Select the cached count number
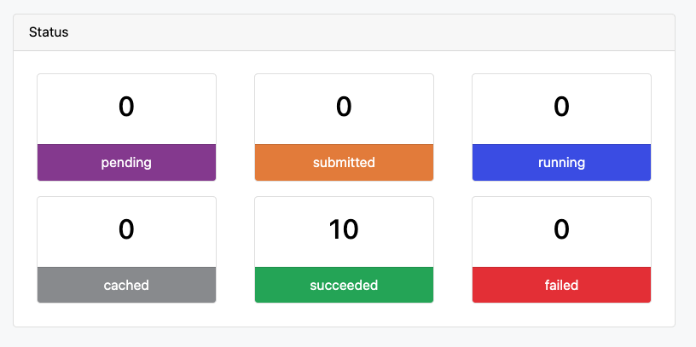This screenshot has width=696, height=347. (x=126, y=229)
